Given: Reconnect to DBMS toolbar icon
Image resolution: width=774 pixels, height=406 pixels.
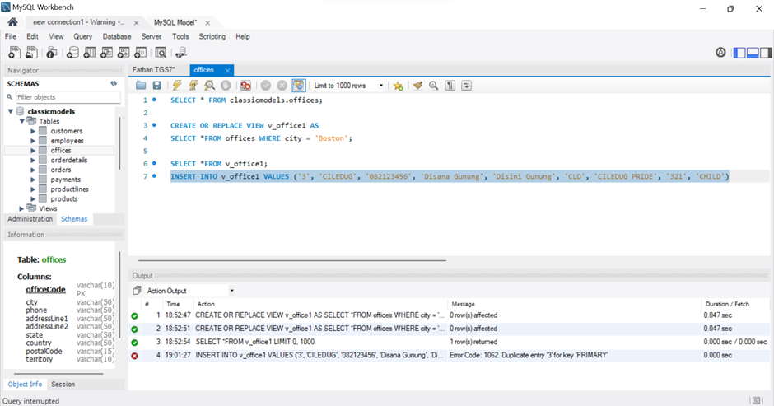Looking at the screenshot, I should 180,53.
